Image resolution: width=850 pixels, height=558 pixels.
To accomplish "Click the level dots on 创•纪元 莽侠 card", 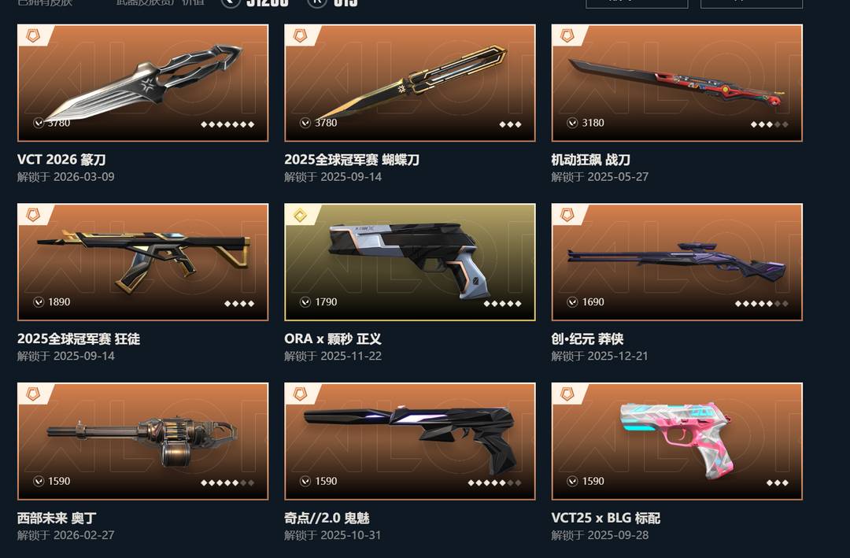I will pos(762,304).
